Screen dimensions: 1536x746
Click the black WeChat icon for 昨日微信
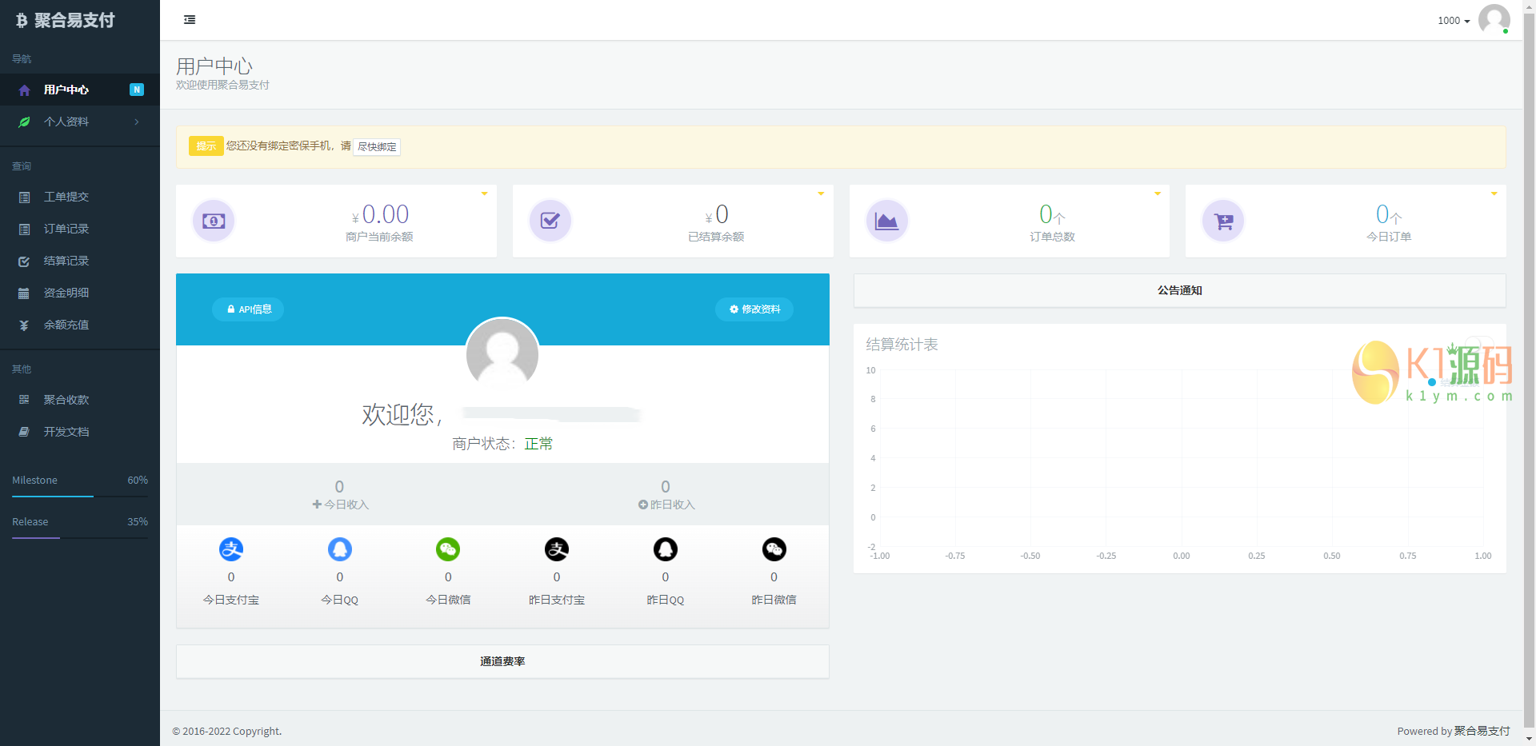point(774,549)
